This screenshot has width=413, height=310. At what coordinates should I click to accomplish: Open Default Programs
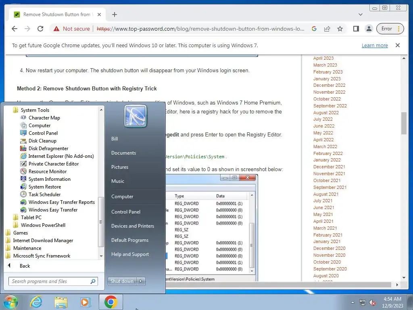click(129, 240)
